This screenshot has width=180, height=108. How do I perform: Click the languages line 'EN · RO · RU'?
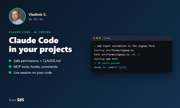click(x=36, y=19)
